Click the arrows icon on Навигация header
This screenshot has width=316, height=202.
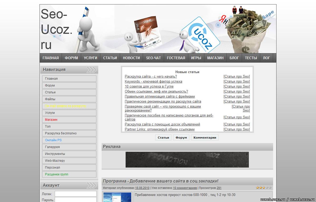tap(91, 70)
